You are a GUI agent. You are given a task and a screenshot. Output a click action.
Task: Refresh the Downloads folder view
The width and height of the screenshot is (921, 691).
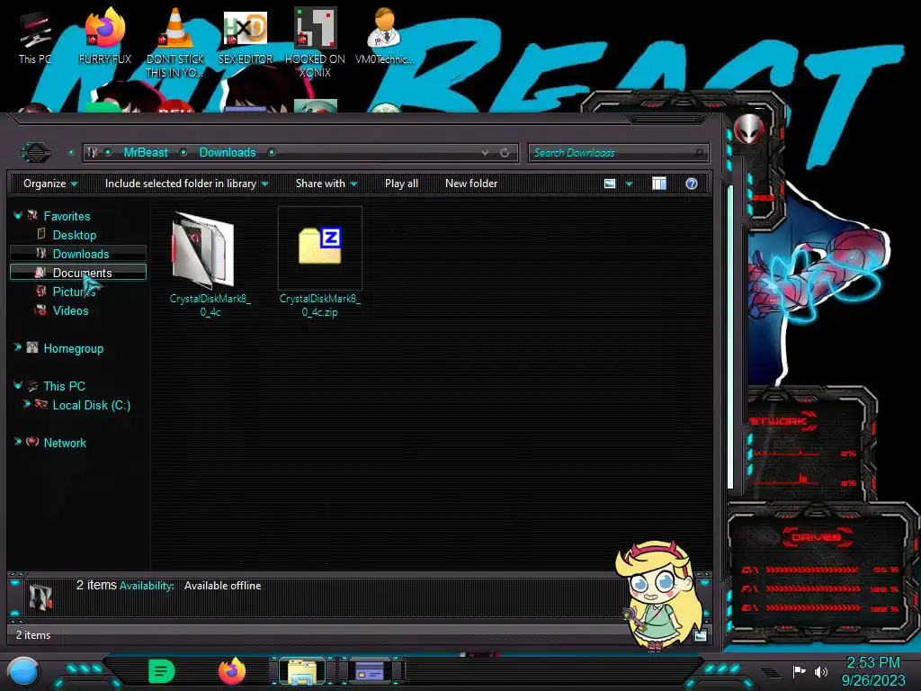coord(505,153)
